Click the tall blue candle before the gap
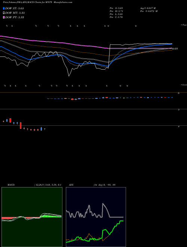Viewport: 187px width, 247px height. [41, 129]
